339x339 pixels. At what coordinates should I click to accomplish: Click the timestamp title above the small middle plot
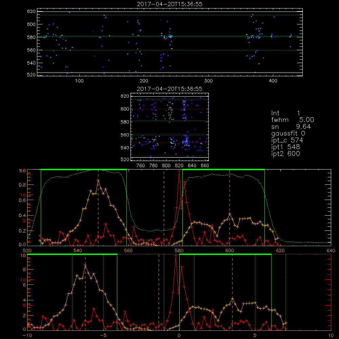point(170,89)
